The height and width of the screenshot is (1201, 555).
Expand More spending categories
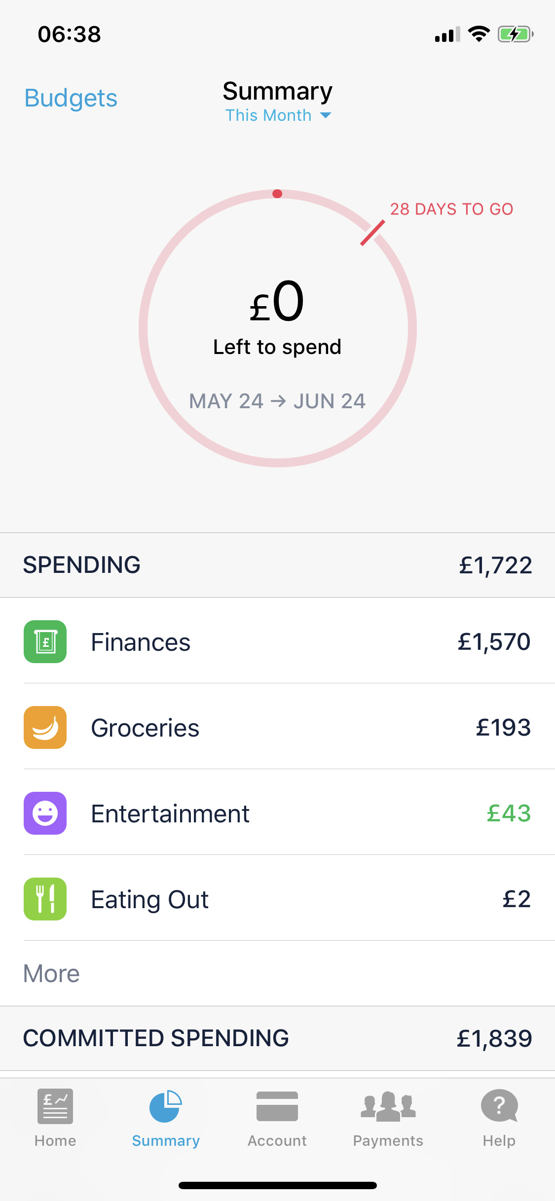[x=51, y=973]
